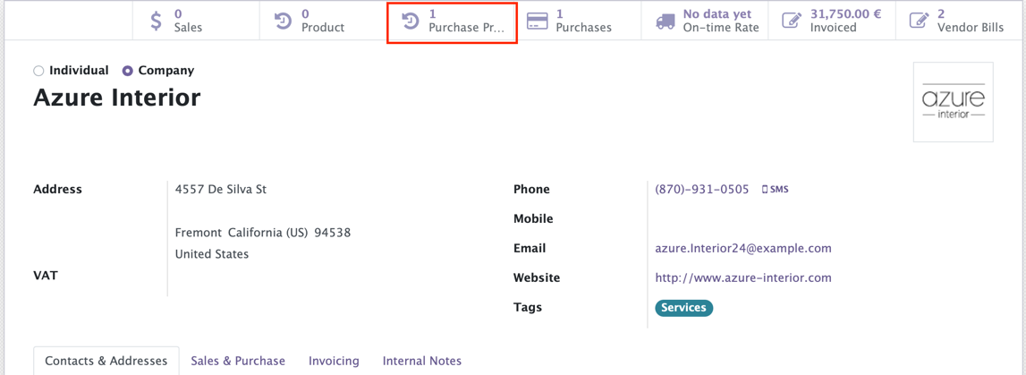The image size is (1026, 375).
Task: Switch to the Sales & Purchase tab
Action: pos(238,361)
